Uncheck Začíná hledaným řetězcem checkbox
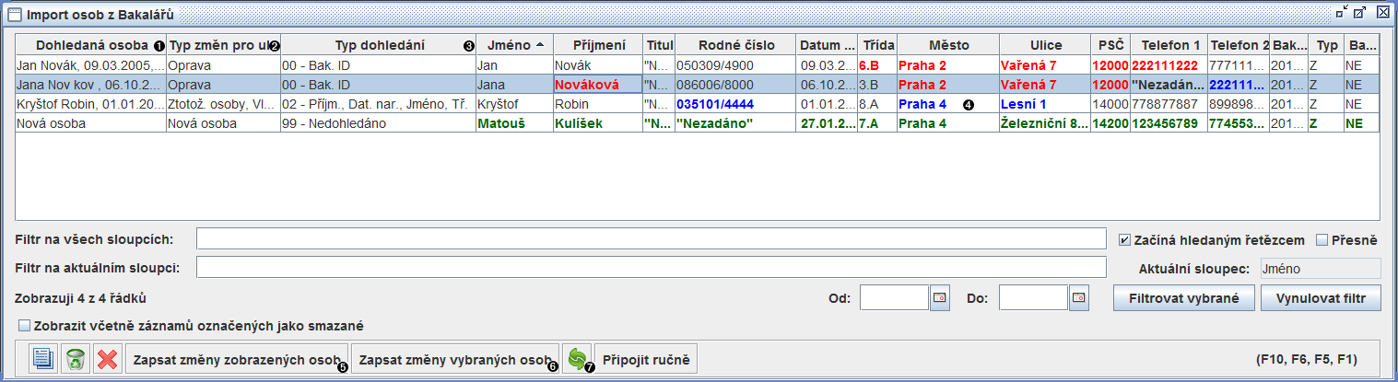The width and height of the screenshot is (1398, 382). pyautogui.click(x=1124, y=240)
